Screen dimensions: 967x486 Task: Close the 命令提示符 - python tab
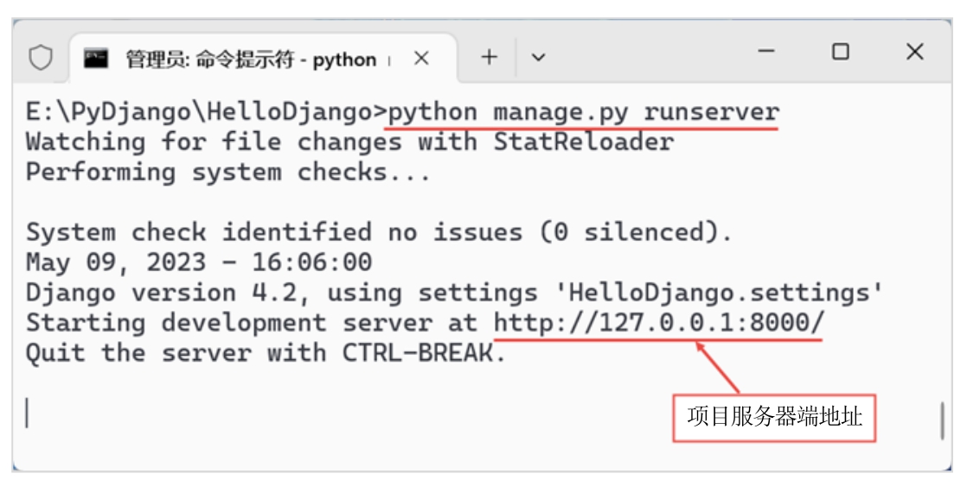(x=421, y=59)
